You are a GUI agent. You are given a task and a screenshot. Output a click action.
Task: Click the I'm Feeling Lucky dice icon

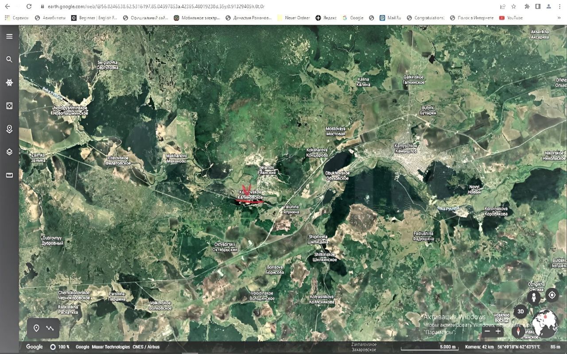(9, 106)
